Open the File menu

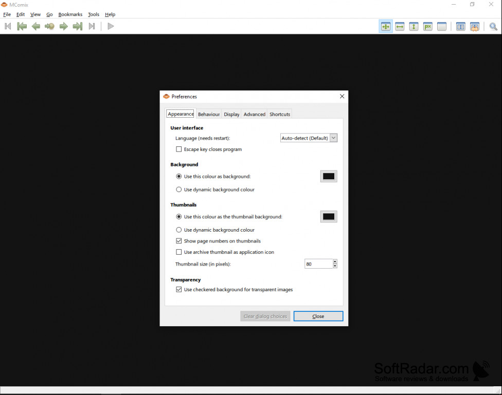7,14
